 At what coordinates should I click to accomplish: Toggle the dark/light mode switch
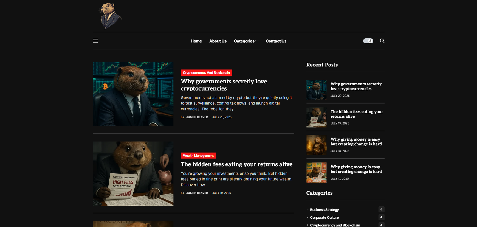click(368, 41)
